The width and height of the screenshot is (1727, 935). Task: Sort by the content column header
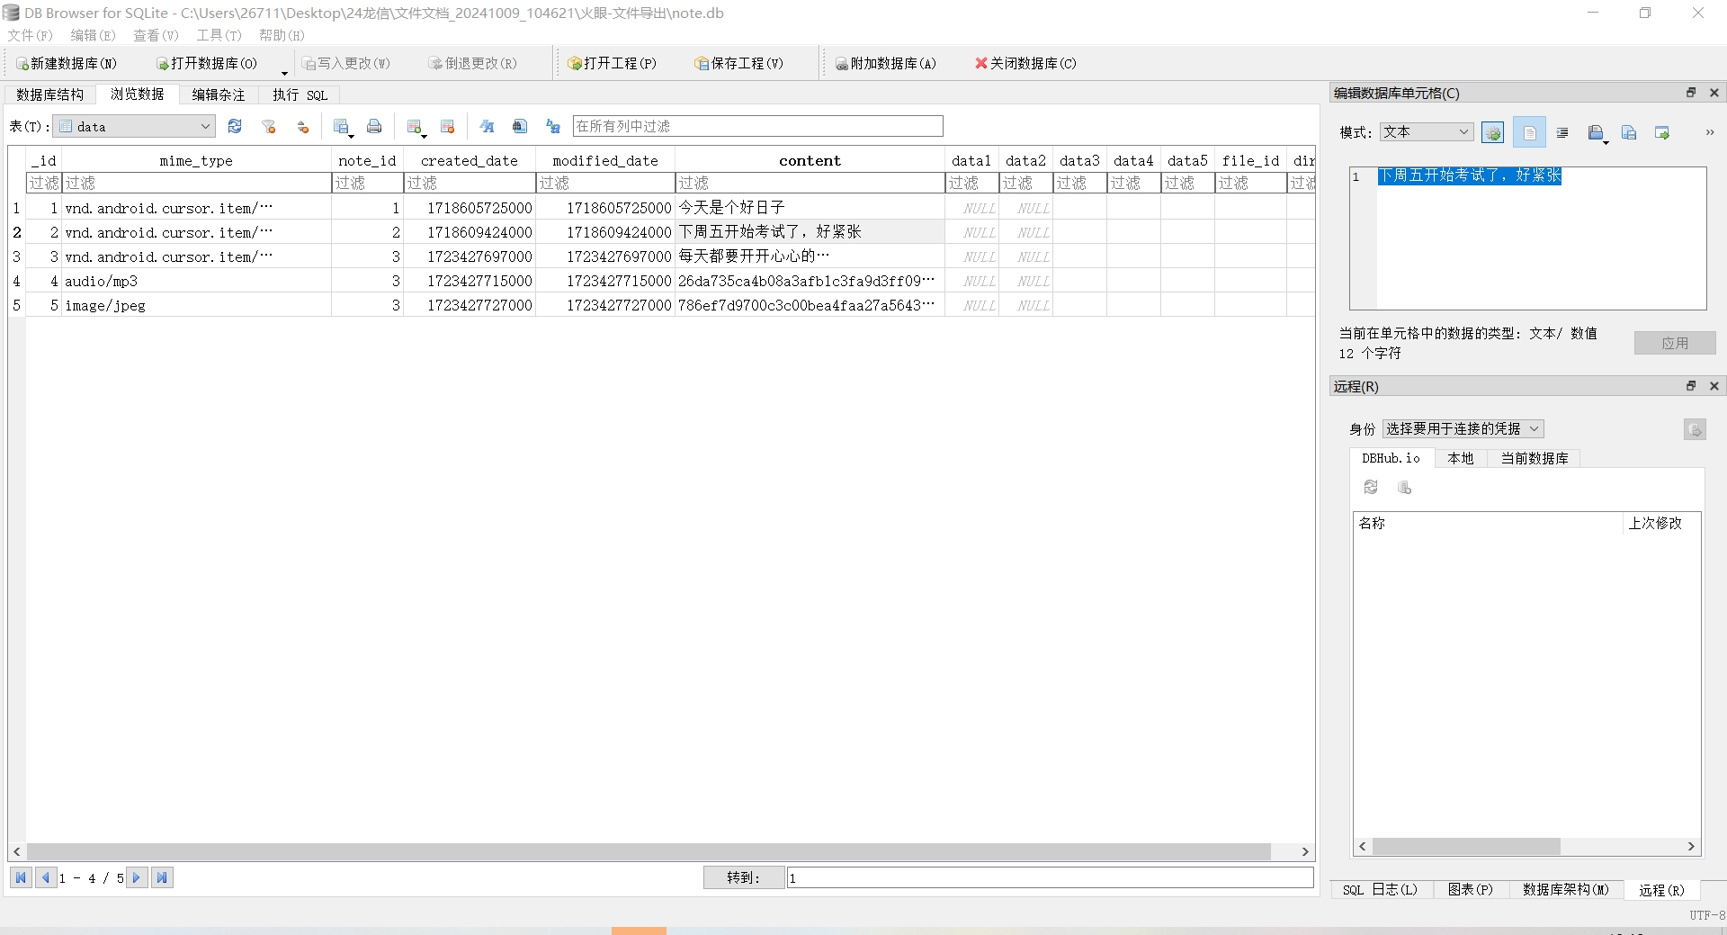click(x=810, y=160)
